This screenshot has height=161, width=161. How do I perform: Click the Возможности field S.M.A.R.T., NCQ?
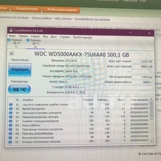pos(109,92)
